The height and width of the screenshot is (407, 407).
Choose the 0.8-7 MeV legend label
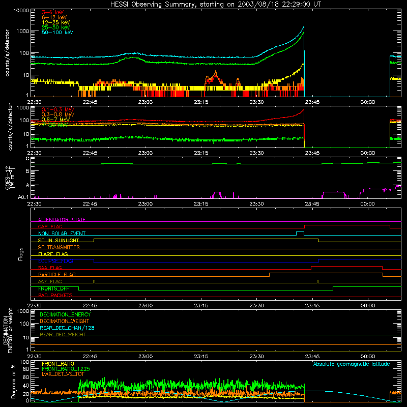(56, 120)
